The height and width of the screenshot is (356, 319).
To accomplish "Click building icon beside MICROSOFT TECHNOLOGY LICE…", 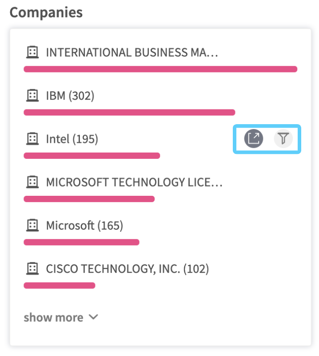I will (32, 182).
